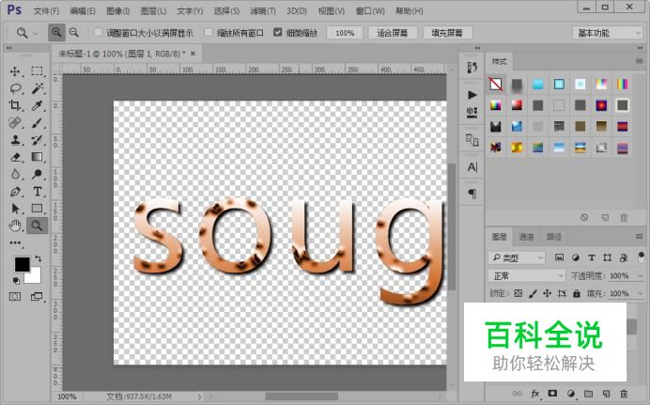The width and height of the screenshot is (650, 405).
Task: Open the blend mode dropdown
Action: click(x=527, y=275)
